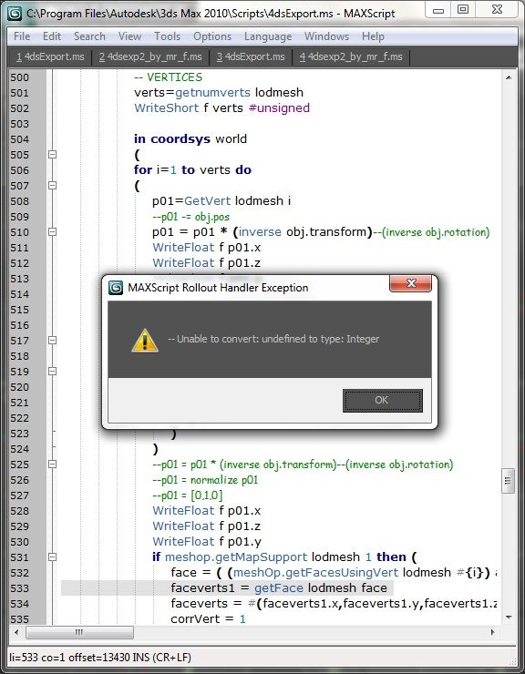
Task: Collapse the code fold at line 517
Action: (52, 340)
